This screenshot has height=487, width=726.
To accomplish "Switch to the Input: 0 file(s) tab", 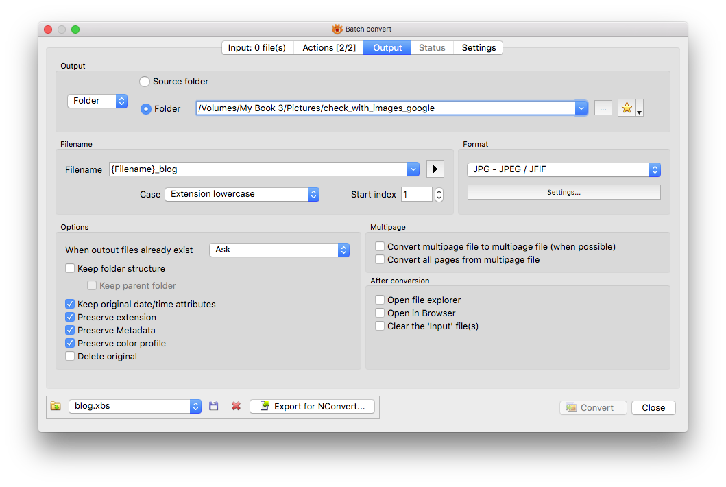I will (x=258, y=48).
